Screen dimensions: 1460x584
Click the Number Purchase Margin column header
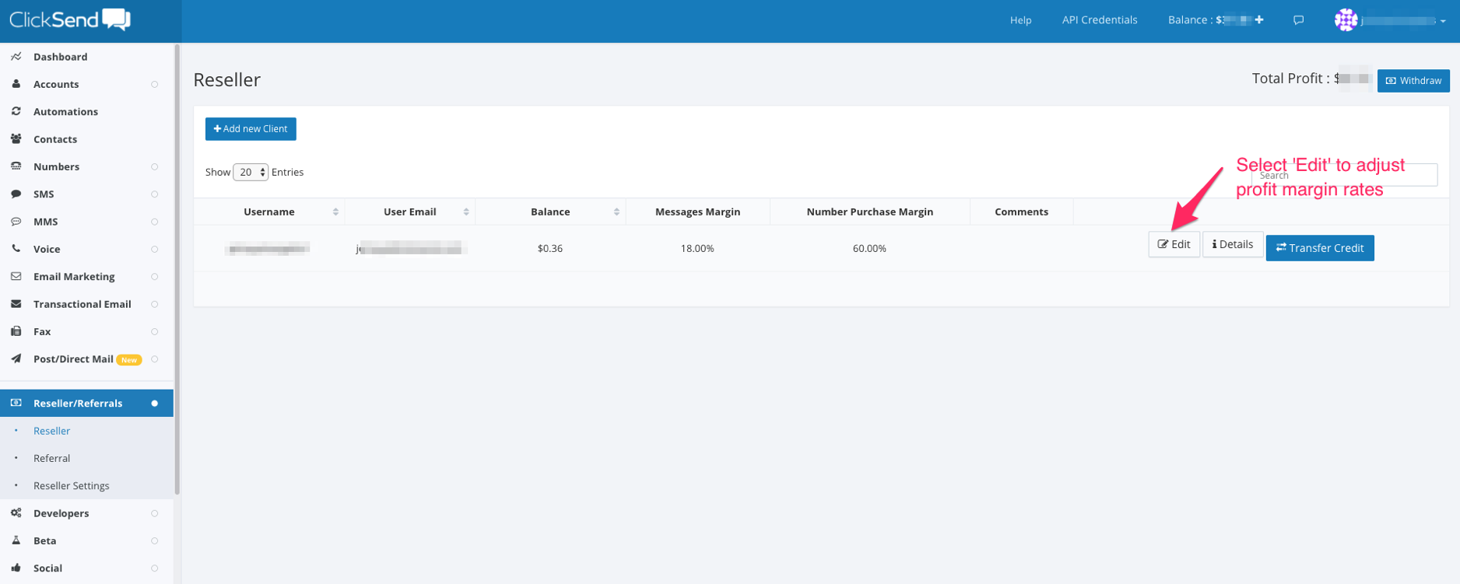870,212
